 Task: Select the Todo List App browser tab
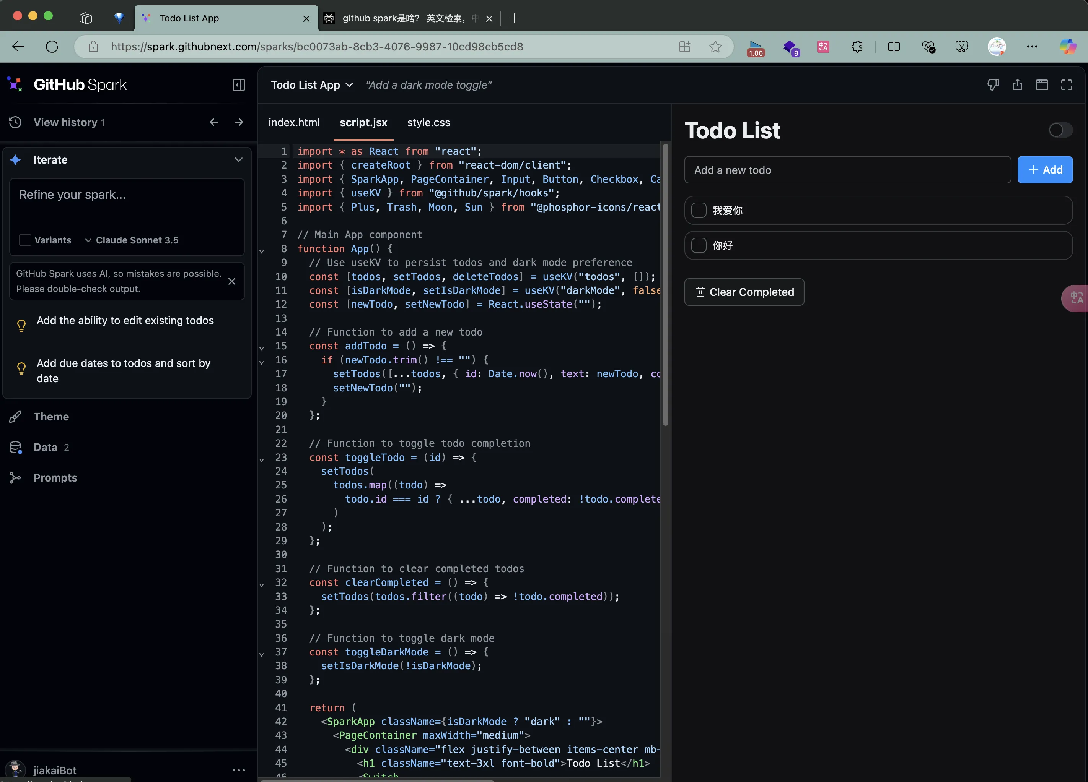coord(226,18)
